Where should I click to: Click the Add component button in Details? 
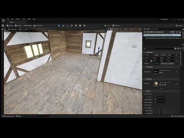pos(172,32)
